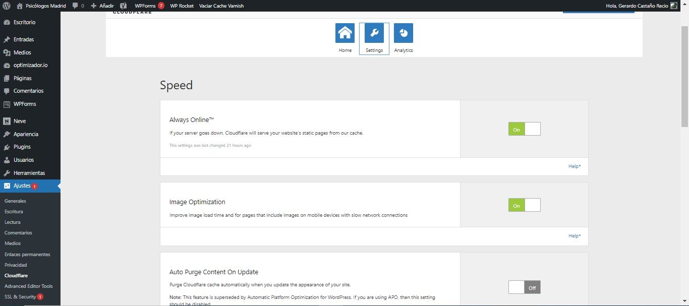
Task: Click the Always Online™ title
Action: coord(192,120)
